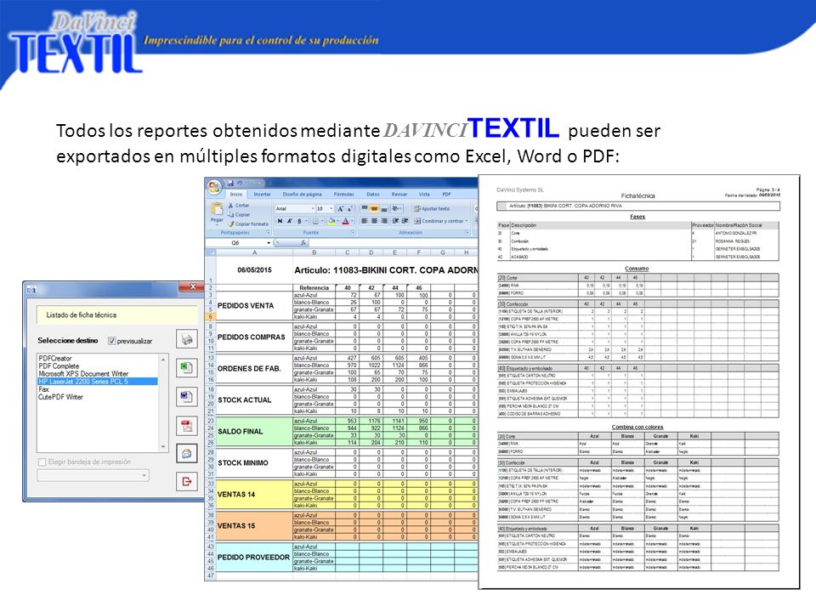Open the Excel Office button
The width and height of the screenshot is (816, 612).
214,187
